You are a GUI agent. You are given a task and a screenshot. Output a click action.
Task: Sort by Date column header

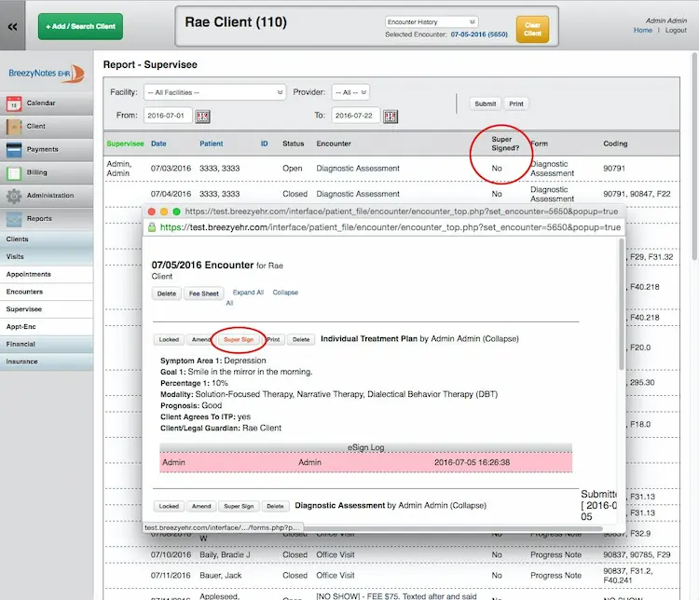point(158,143)
